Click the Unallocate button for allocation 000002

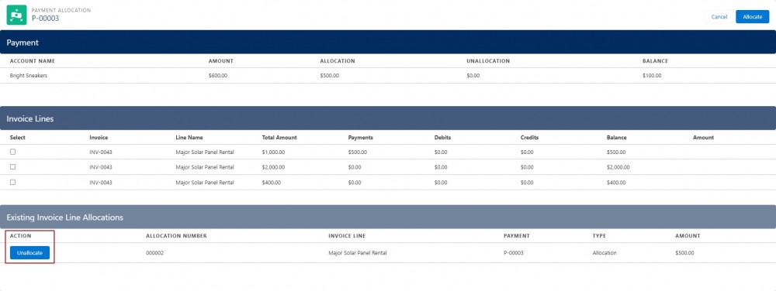coord(29,252)
